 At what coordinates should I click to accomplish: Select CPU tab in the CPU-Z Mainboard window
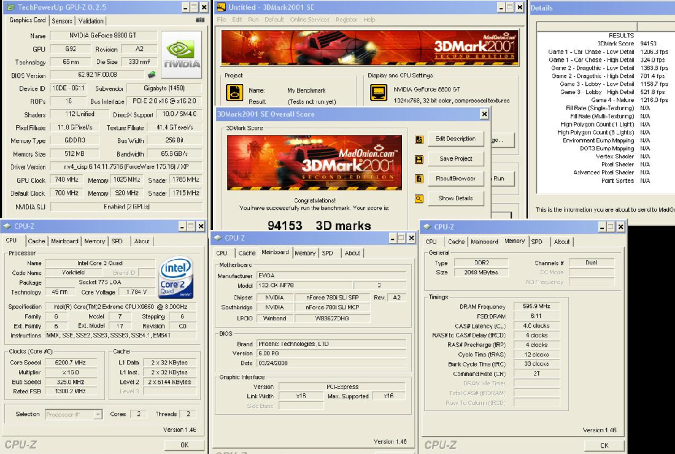[x=222, y=253]
